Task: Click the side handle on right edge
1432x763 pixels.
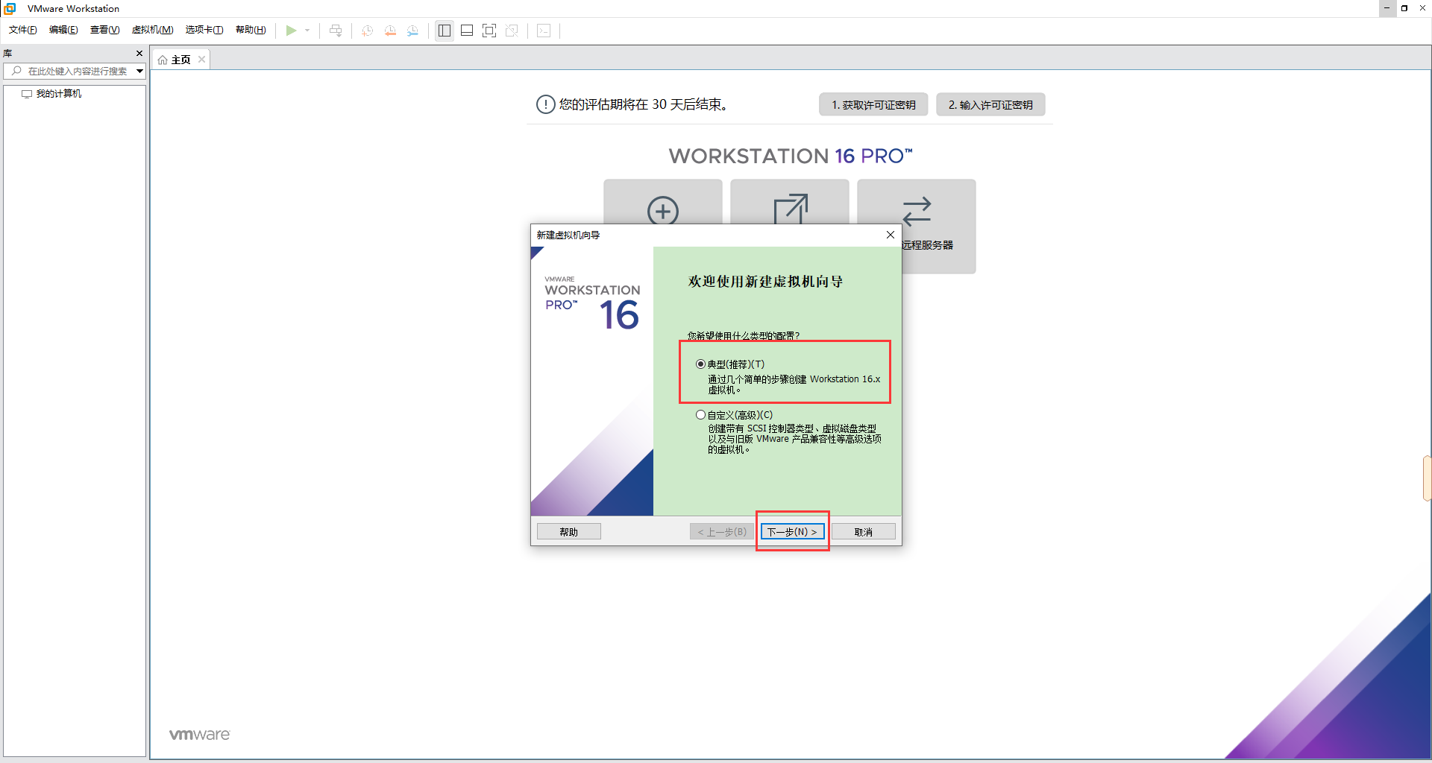Action: click(x=1428, y=478)
